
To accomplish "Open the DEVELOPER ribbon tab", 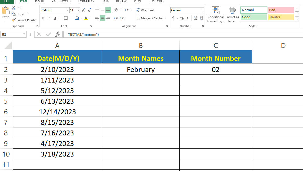I will pyautogui.click(x=156, y=1).
